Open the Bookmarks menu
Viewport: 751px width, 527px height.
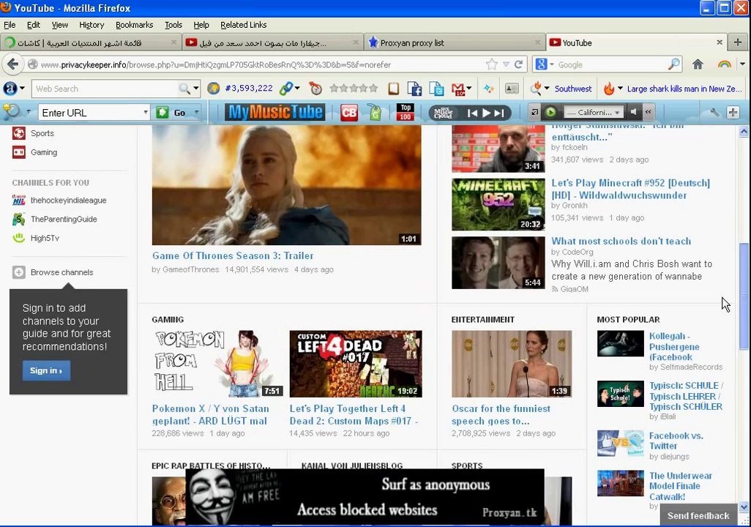(135, 25)
